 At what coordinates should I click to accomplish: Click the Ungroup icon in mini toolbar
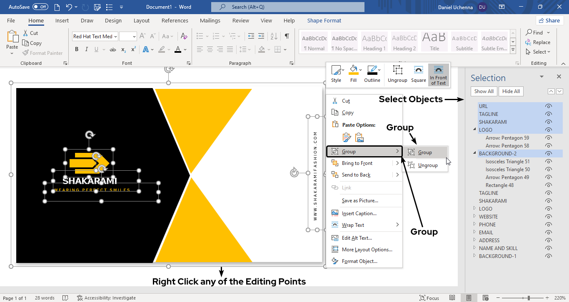(397, 74)
